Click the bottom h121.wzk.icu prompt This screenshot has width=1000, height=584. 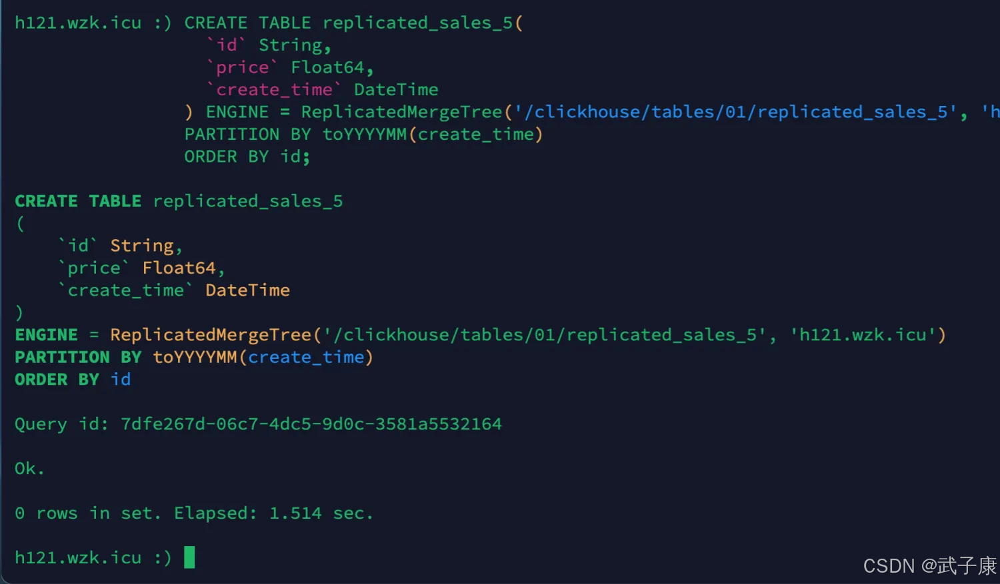pyautogui.click(x=78, y=557)
